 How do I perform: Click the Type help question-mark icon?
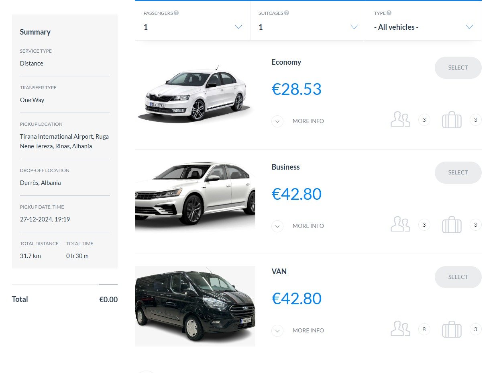coord(389,13)
